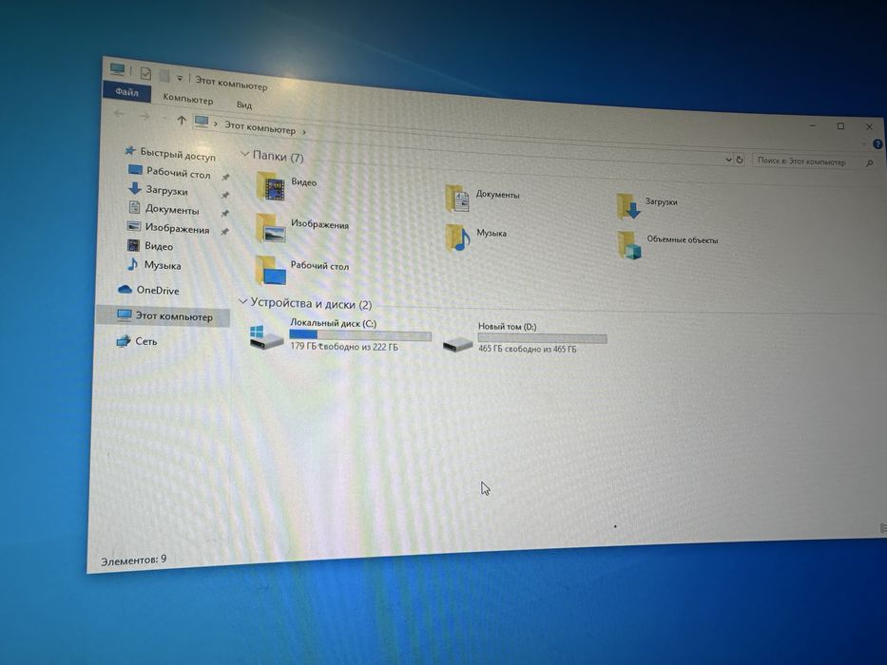Viewport: 887px width, 665px height.
Task: Click the Forward navigation arrow
Action: (x=145, y=116)
